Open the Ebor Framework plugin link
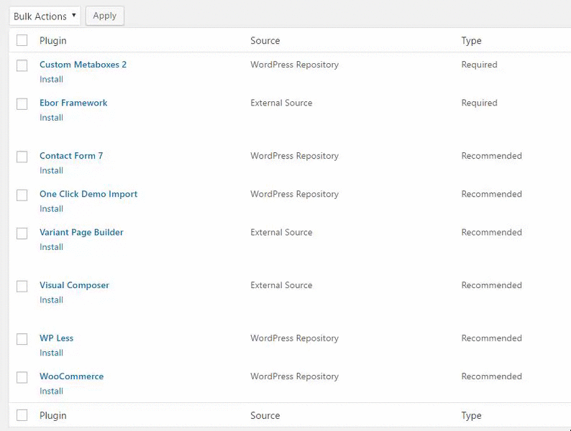This screenshot has height=431, width=571. pos(73,103)
